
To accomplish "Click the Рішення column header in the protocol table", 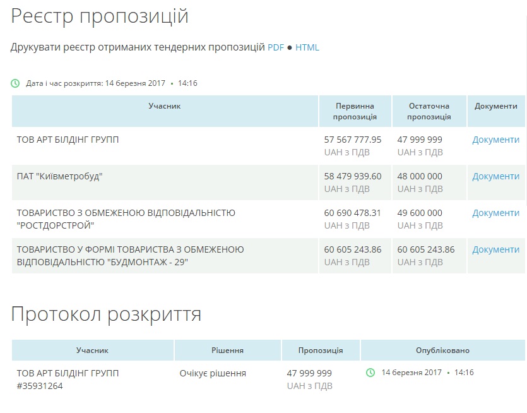I will pos(227,350).
